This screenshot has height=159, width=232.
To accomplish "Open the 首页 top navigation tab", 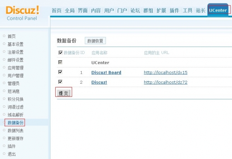I will [x=56, y=11].
